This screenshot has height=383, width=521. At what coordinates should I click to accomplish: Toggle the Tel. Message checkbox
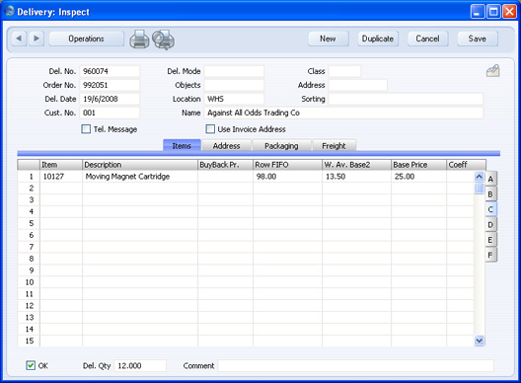click(x=86, y=129)
